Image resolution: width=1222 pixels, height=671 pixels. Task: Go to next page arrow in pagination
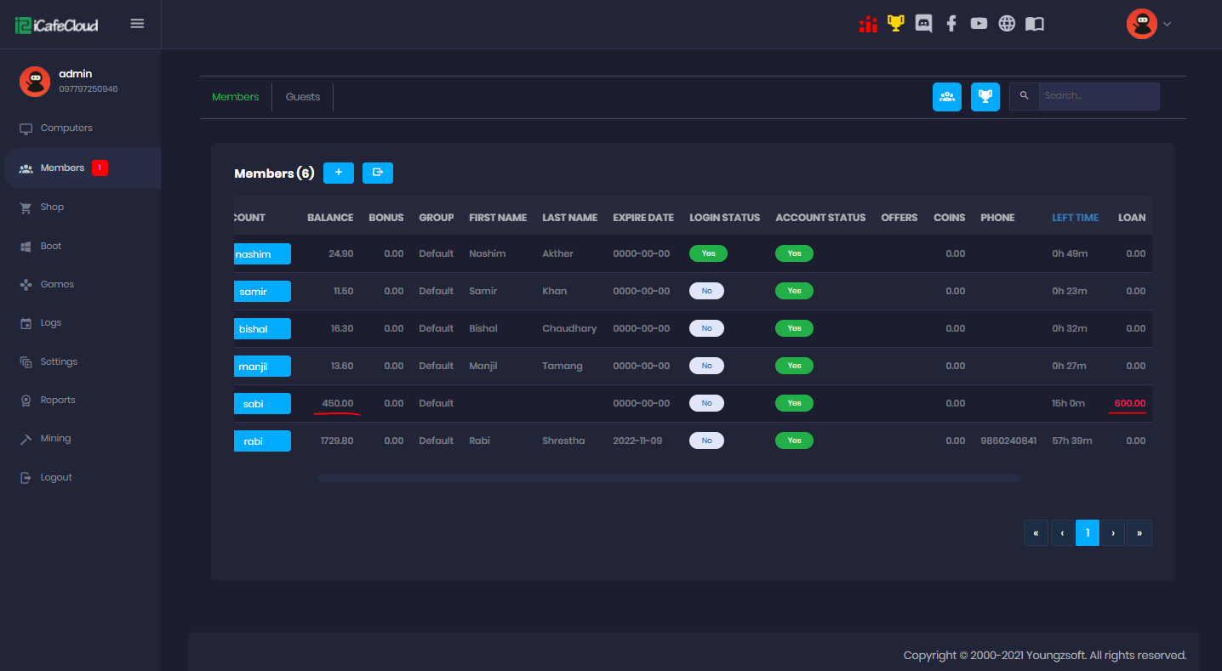pos(1113,533)
